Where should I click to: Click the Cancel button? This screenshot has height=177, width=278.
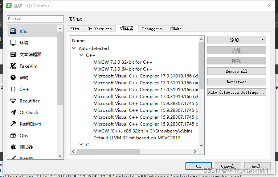pos(228,166)
